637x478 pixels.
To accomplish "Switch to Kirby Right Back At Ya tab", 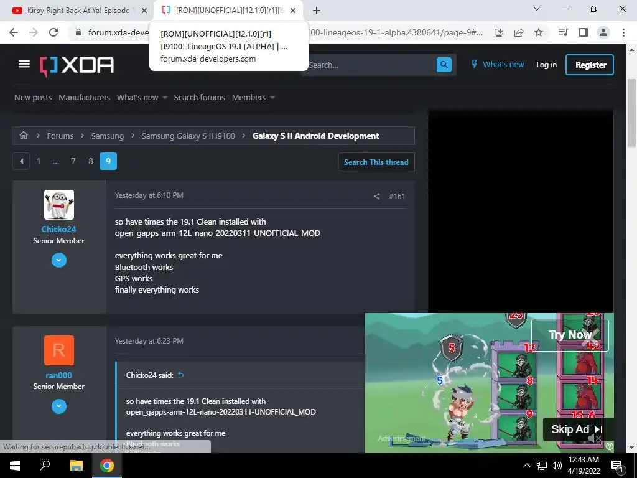I will click(x=78, y=11).
